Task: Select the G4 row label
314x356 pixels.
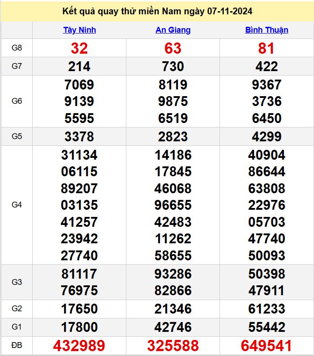Action: pos(17,205)
